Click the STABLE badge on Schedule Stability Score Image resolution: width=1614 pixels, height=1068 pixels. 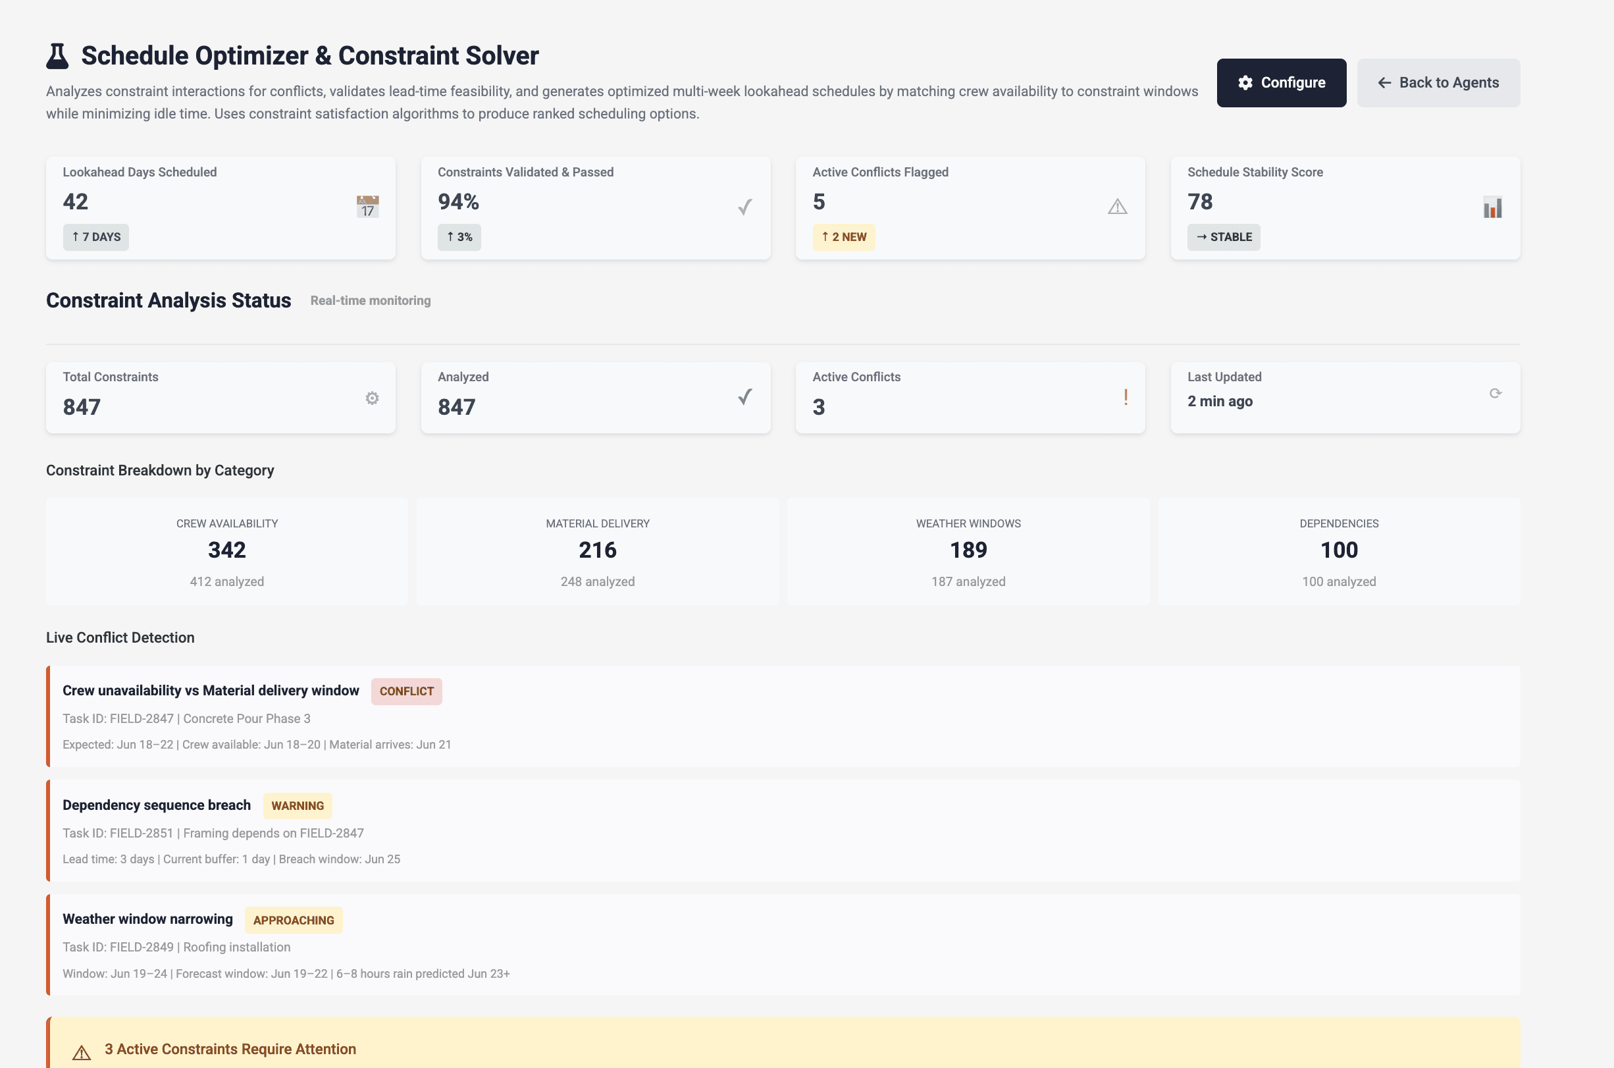pyautogui.click(x=1223, y=237)
